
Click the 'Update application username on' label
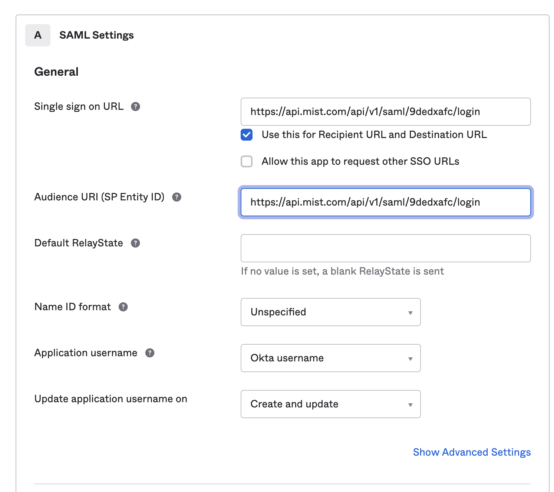pos(111,399)
